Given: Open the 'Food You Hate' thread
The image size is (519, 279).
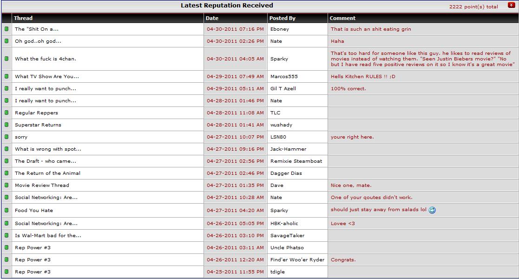Looking at the screenshot, I should click(x=34, y=210).
